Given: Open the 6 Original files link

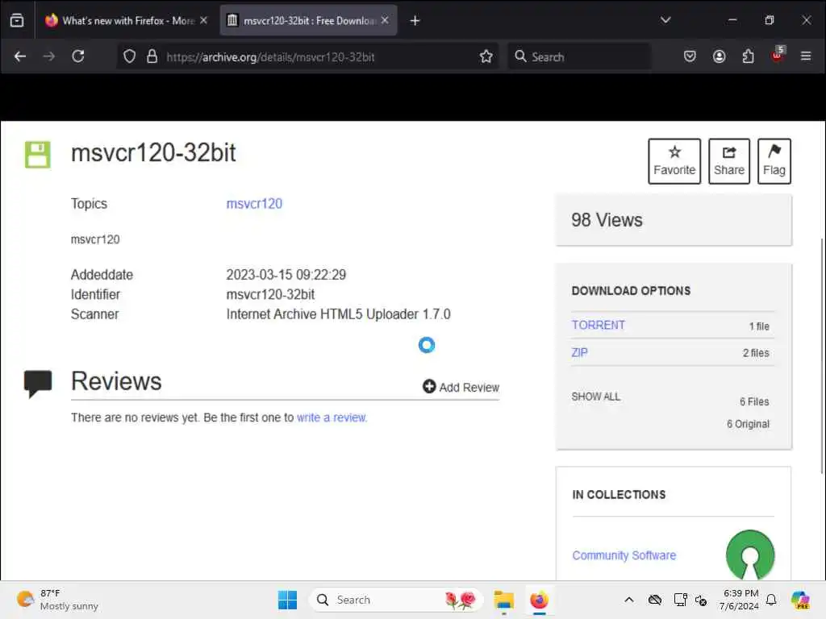Looking at the screenshot, I should point(748,424).
